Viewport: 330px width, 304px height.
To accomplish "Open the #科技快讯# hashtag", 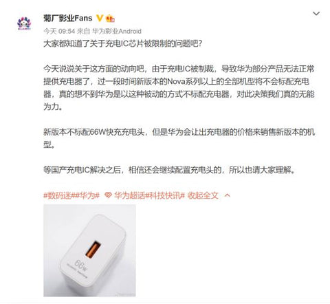I will [165, 195].
